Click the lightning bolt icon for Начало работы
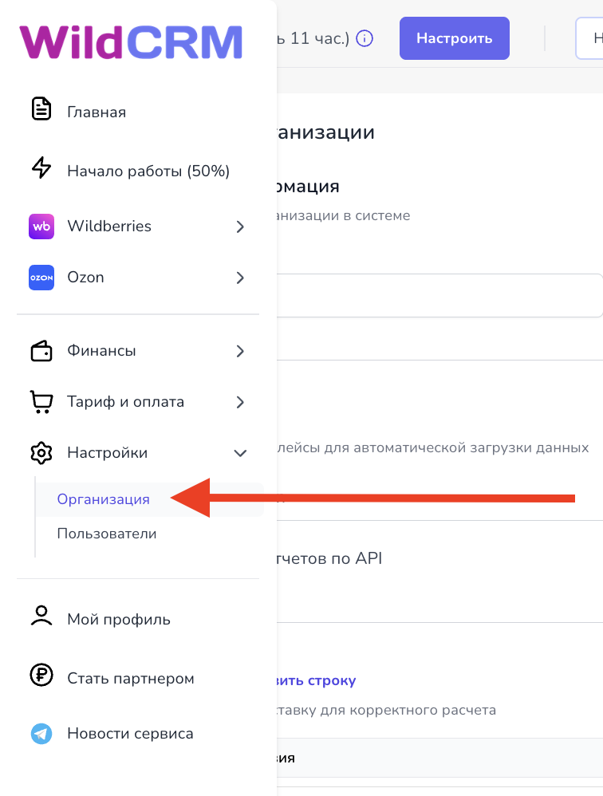The width and height of the screenshot is (603, 796). point(41,167)
